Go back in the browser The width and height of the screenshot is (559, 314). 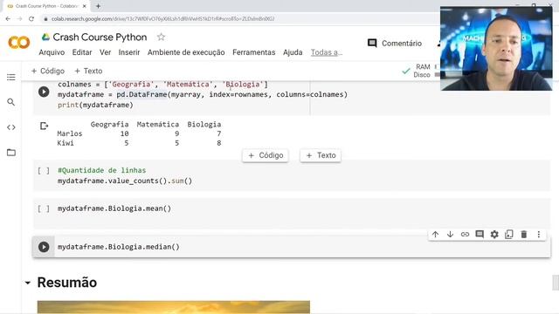pyautogui.click(x=8, y=19)
